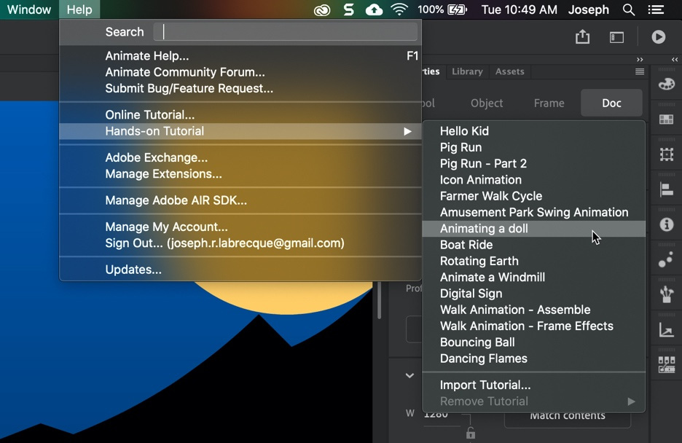
Task: Select the Pig Run - Part 2 tutorial
Action: [x=533, y=163]
